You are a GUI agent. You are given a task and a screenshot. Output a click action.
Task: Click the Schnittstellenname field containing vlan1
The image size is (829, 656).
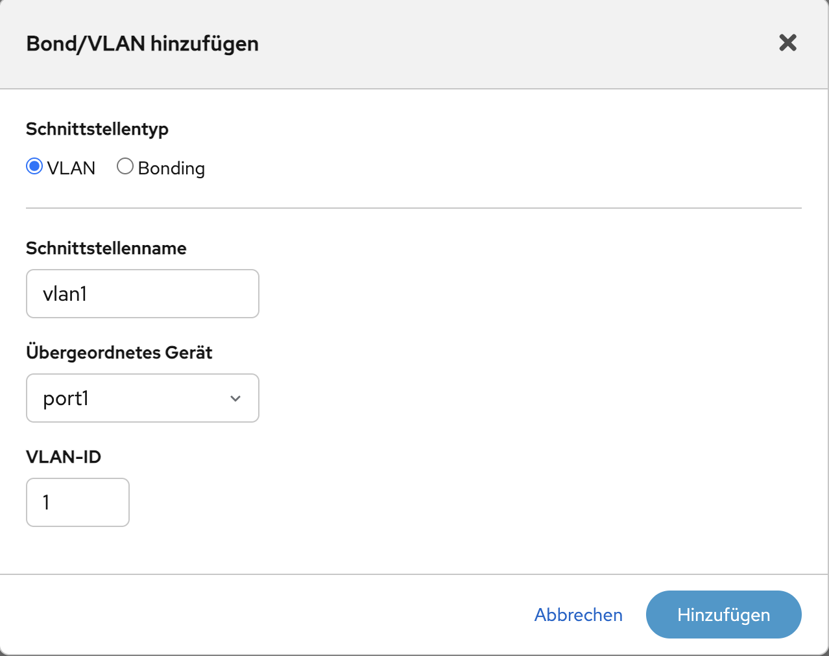[143, 294]
